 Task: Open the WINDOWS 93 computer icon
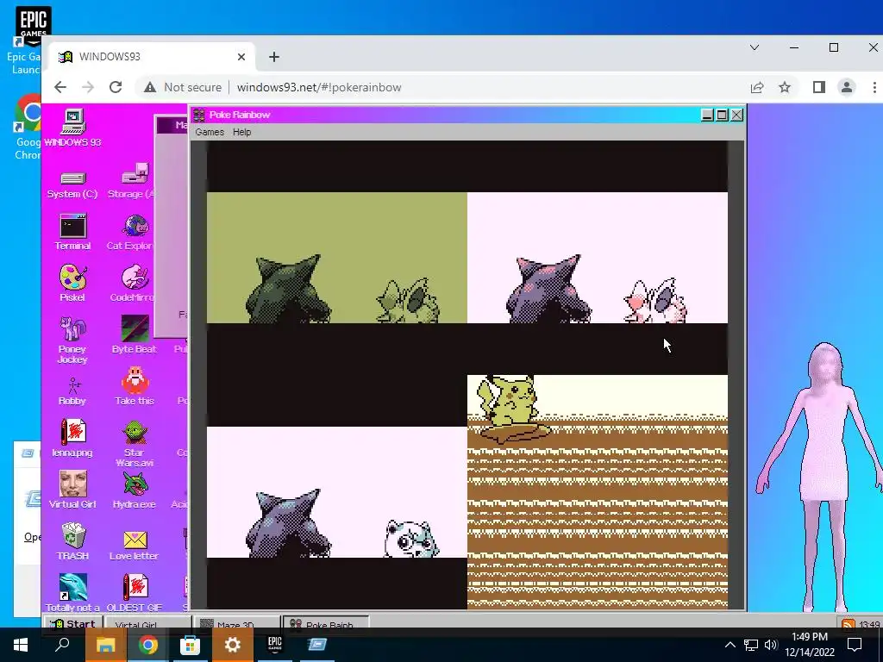[72, 128]
